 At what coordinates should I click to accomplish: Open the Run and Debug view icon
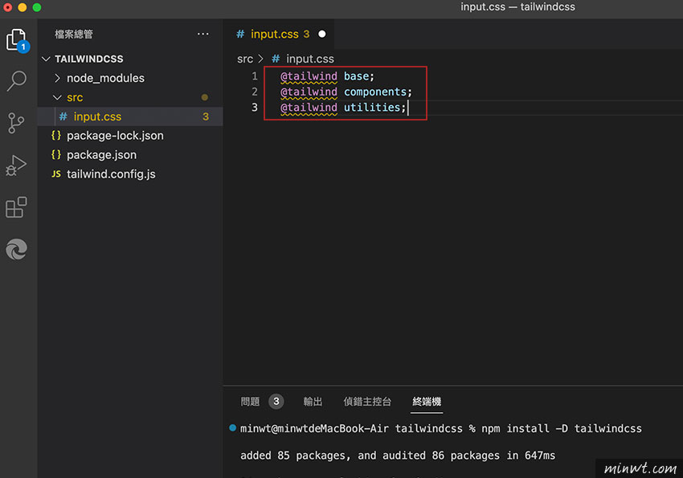[16, 165]
